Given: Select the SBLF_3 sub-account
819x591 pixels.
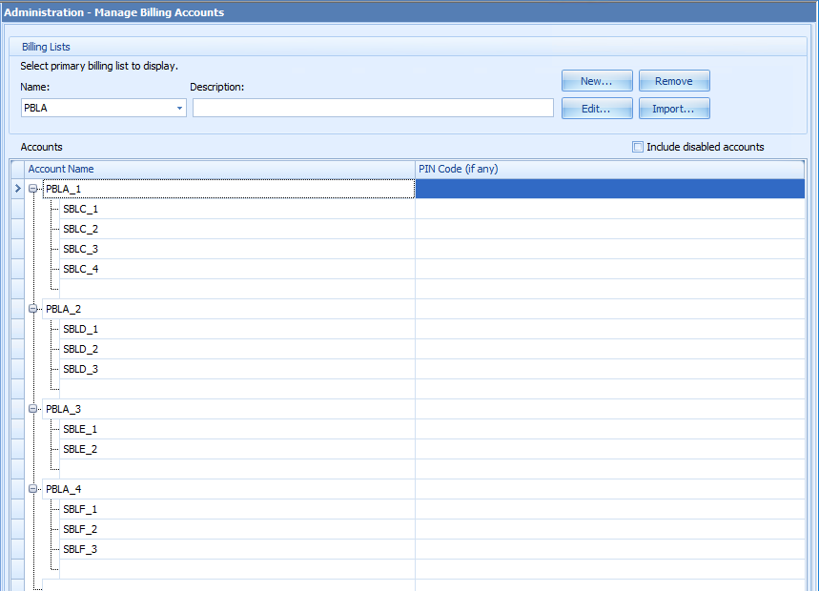Looking at the screenshot, I should pos(81,548).
